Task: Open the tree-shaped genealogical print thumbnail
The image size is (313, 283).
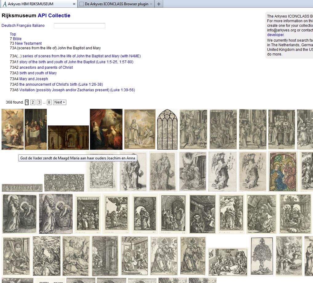Action: click(x=262, y=256)
